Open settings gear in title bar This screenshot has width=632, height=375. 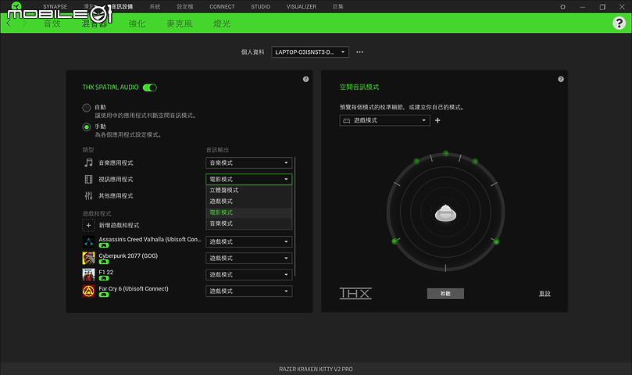562,7
